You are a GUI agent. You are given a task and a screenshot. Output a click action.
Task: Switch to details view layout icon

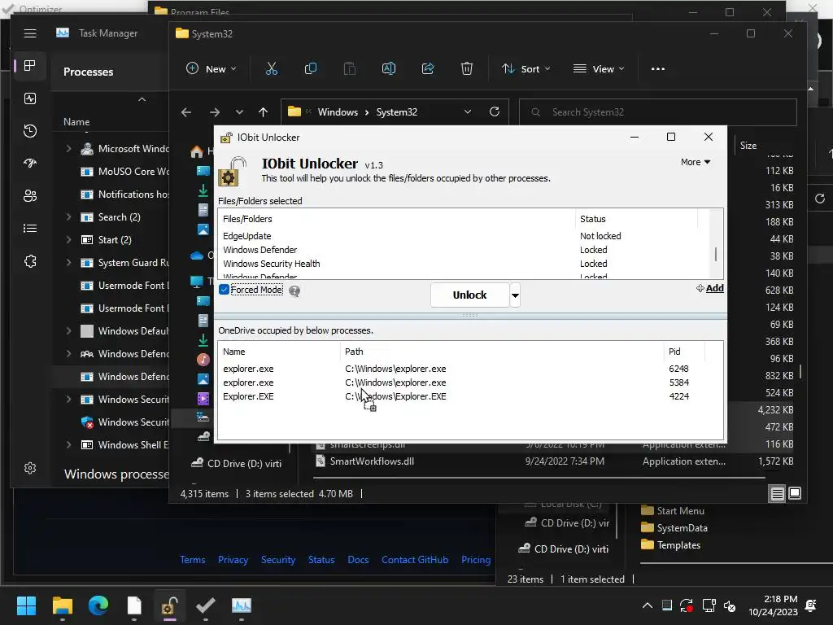tap(777, 494)
